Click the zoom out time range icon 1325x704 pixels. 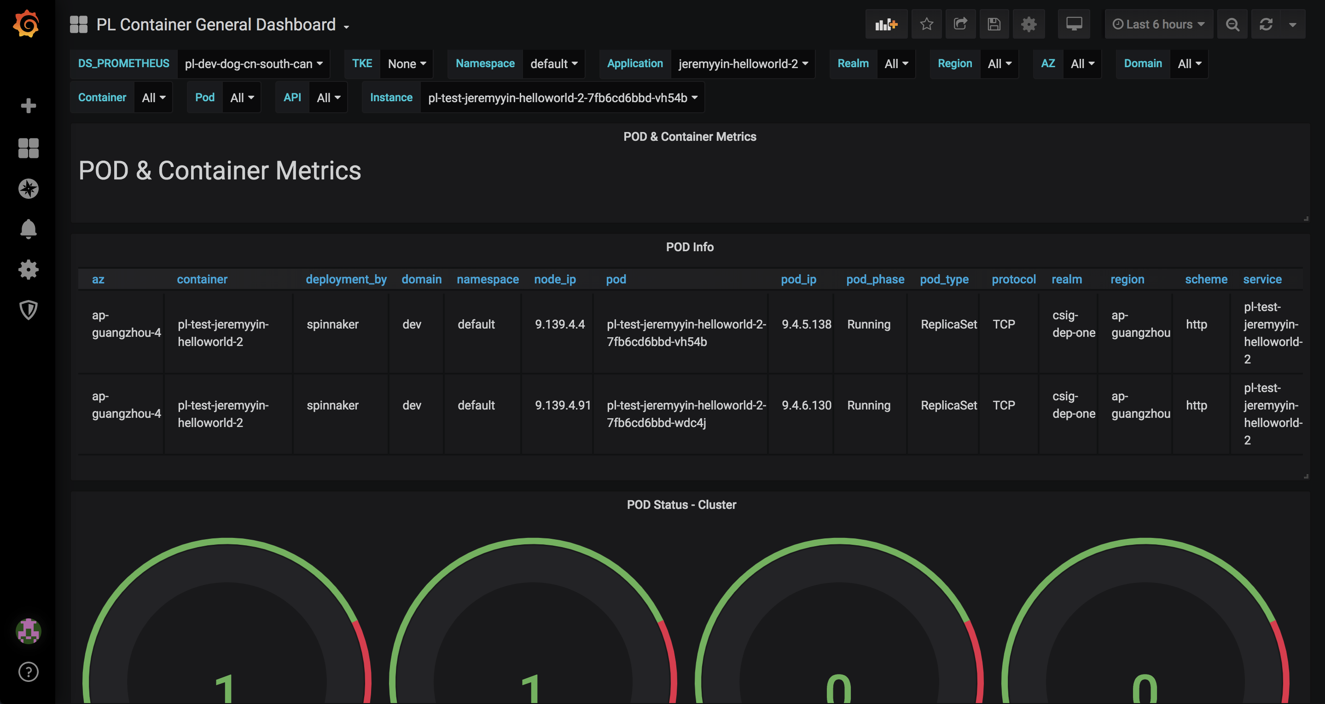(x=1232, y=24)
